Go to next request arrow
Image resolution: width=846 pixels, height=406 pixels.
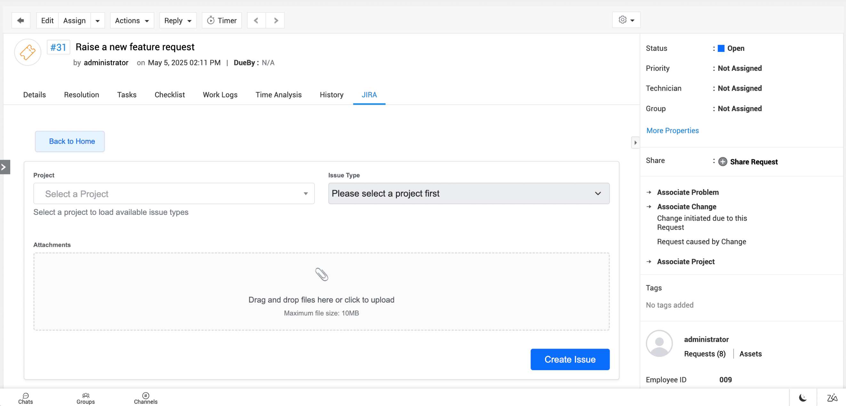[275, 20]
